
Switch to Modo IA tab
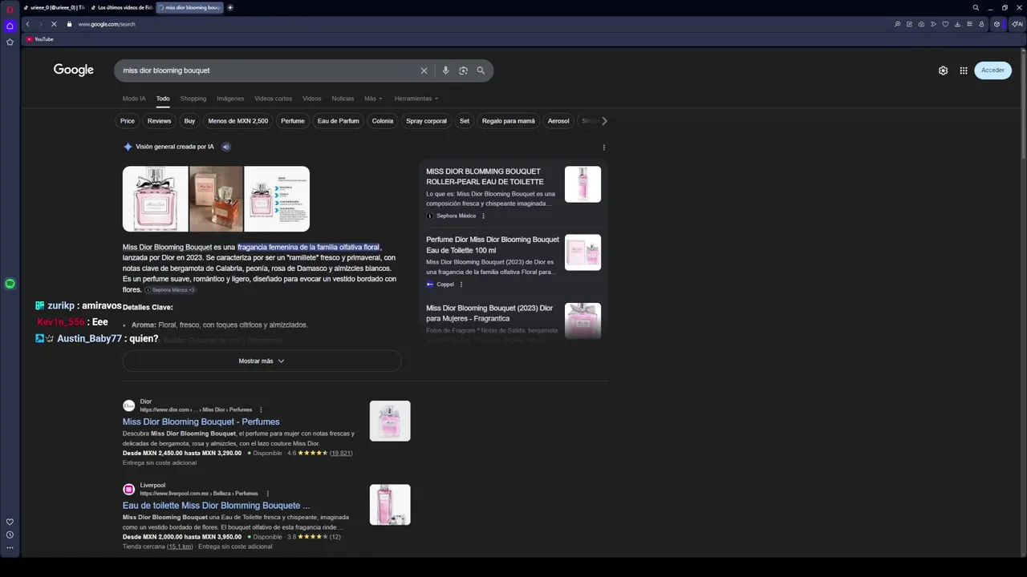(134, 99)
